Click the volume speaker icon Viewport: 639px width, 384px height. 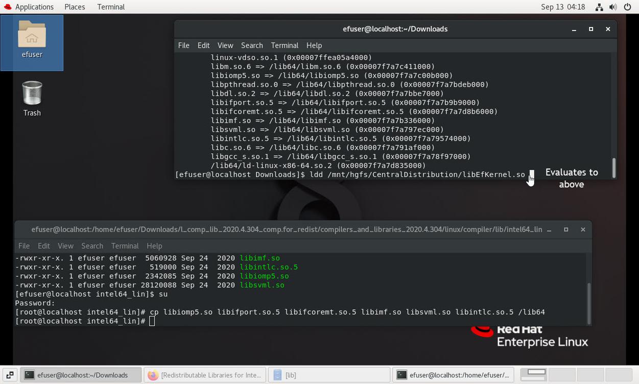pos(613,7)
